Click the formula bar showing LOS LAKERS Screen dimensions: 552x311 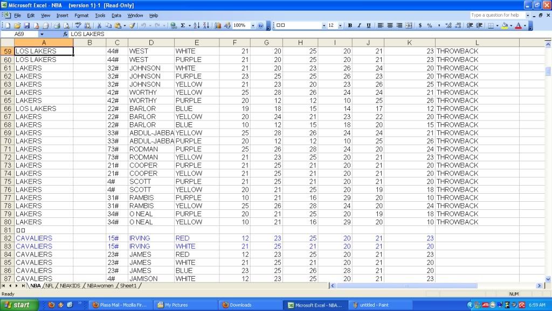310,34
